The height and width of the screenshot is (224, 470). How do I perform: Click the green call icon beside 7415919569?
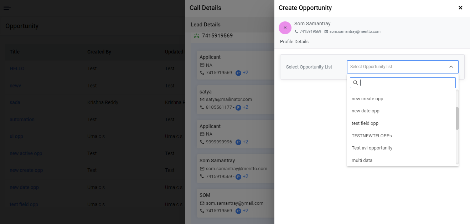[196, 36]
